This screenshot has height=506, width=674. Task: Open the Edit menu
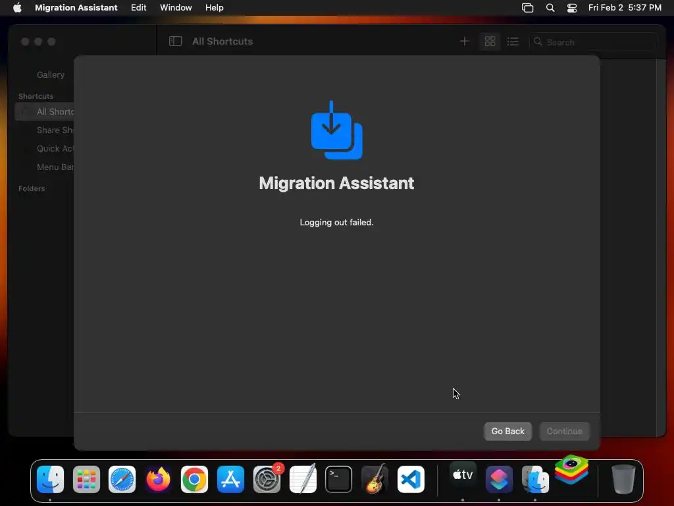point(138,7)
